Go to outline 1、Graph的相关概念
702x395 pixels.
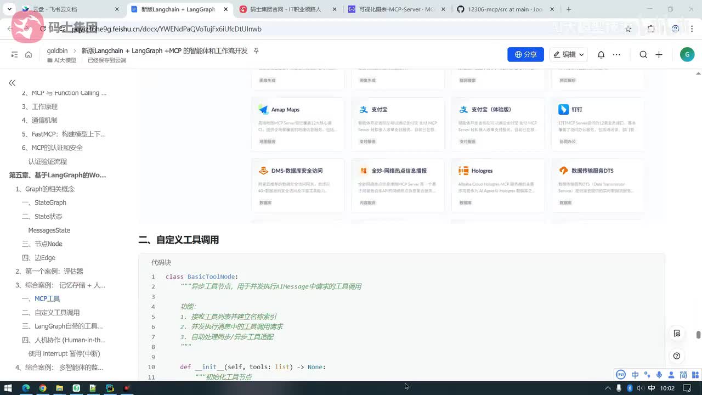click(45, 189)
